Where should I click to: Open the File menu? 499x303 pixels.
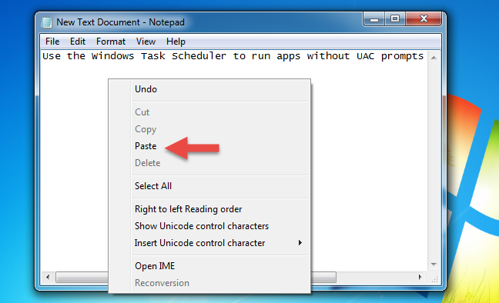(52, 42)
